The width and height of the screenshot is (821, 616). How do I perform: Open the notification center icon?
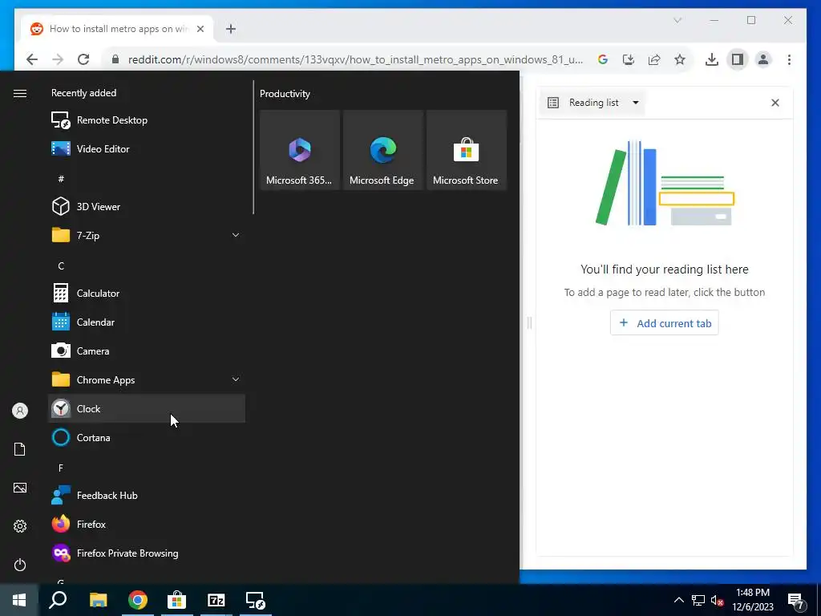[796, 602]
